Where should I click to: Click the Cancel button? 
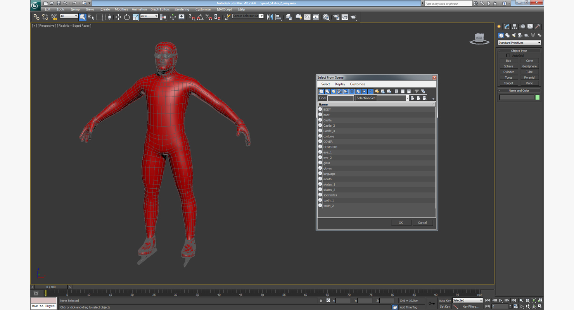click(422, 222)
